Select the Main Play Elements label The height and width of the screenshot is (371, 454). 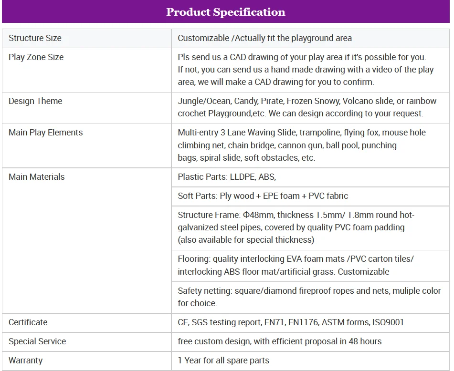point(45,133)
